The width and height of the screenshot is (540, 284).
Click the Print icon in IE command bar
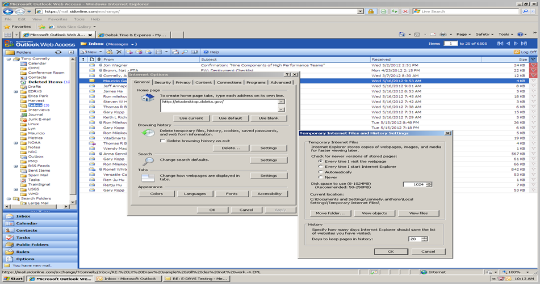(443, 35)
